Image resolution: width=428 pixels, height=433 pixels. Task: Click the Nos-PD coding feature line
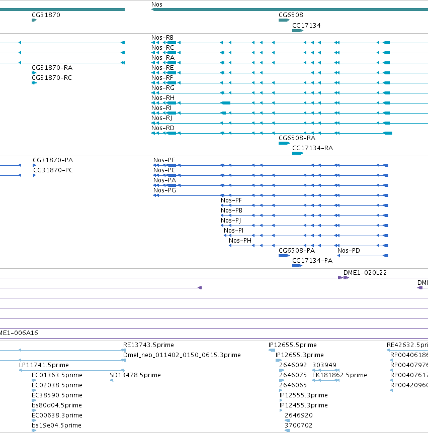click(363, 256)
